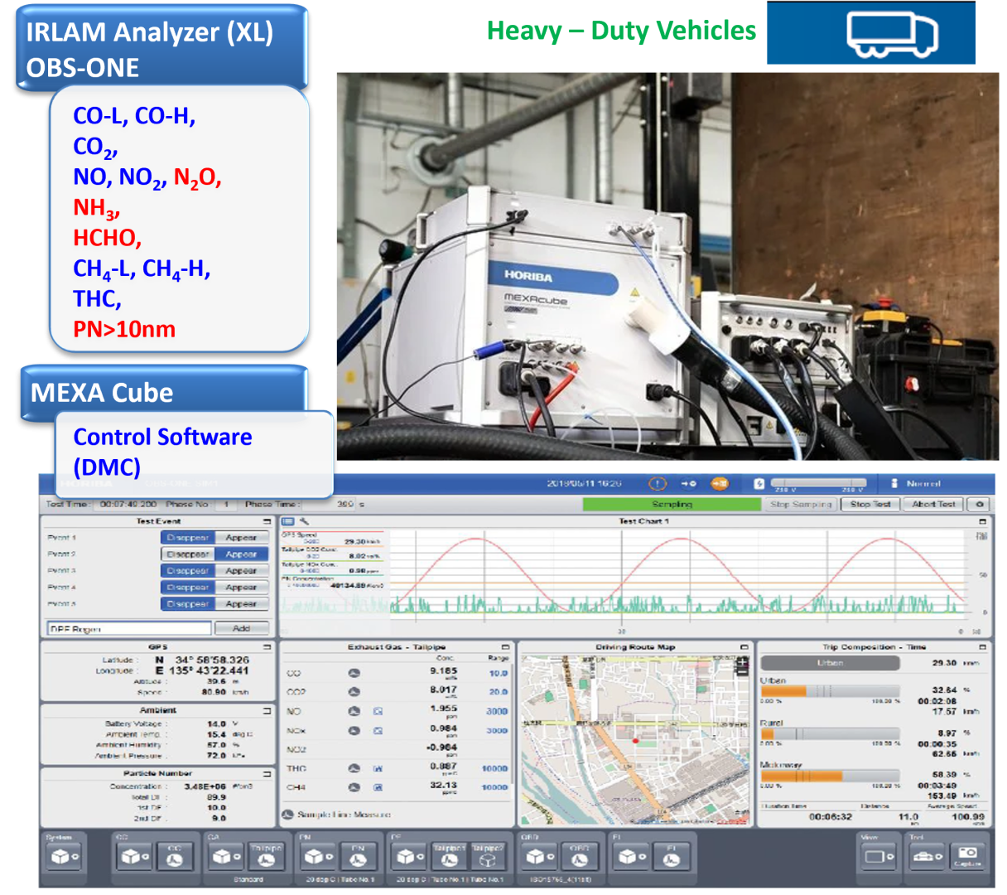Click the battery voltage level bar
1007x895 pixels.
pos(818,483)
